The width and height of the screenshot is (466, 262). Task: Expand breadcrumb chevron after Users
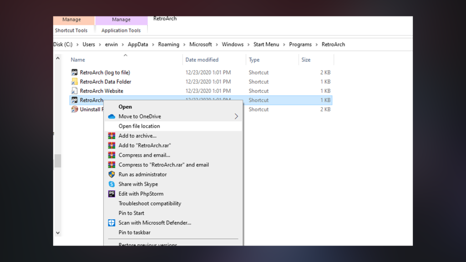click(100, 45)
